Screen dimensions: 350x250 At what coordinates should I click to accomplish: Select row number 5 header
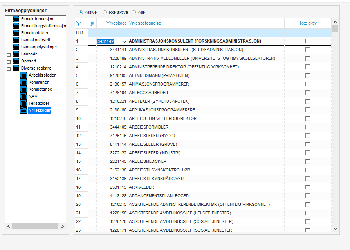click(81, 75)
